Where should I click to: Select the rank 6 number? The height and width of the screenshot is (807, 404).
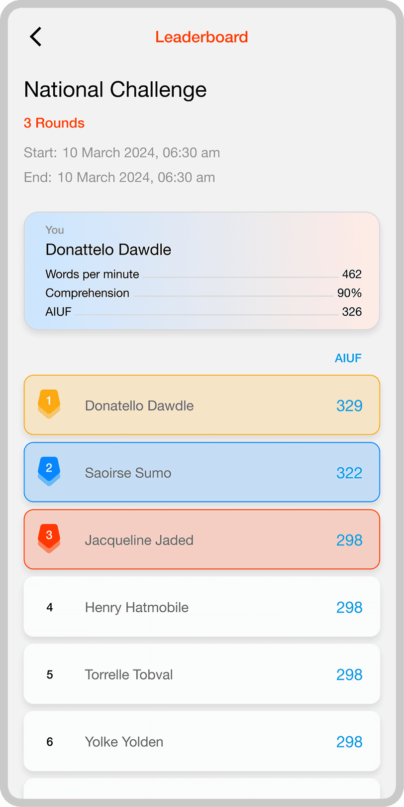[50, 742]
